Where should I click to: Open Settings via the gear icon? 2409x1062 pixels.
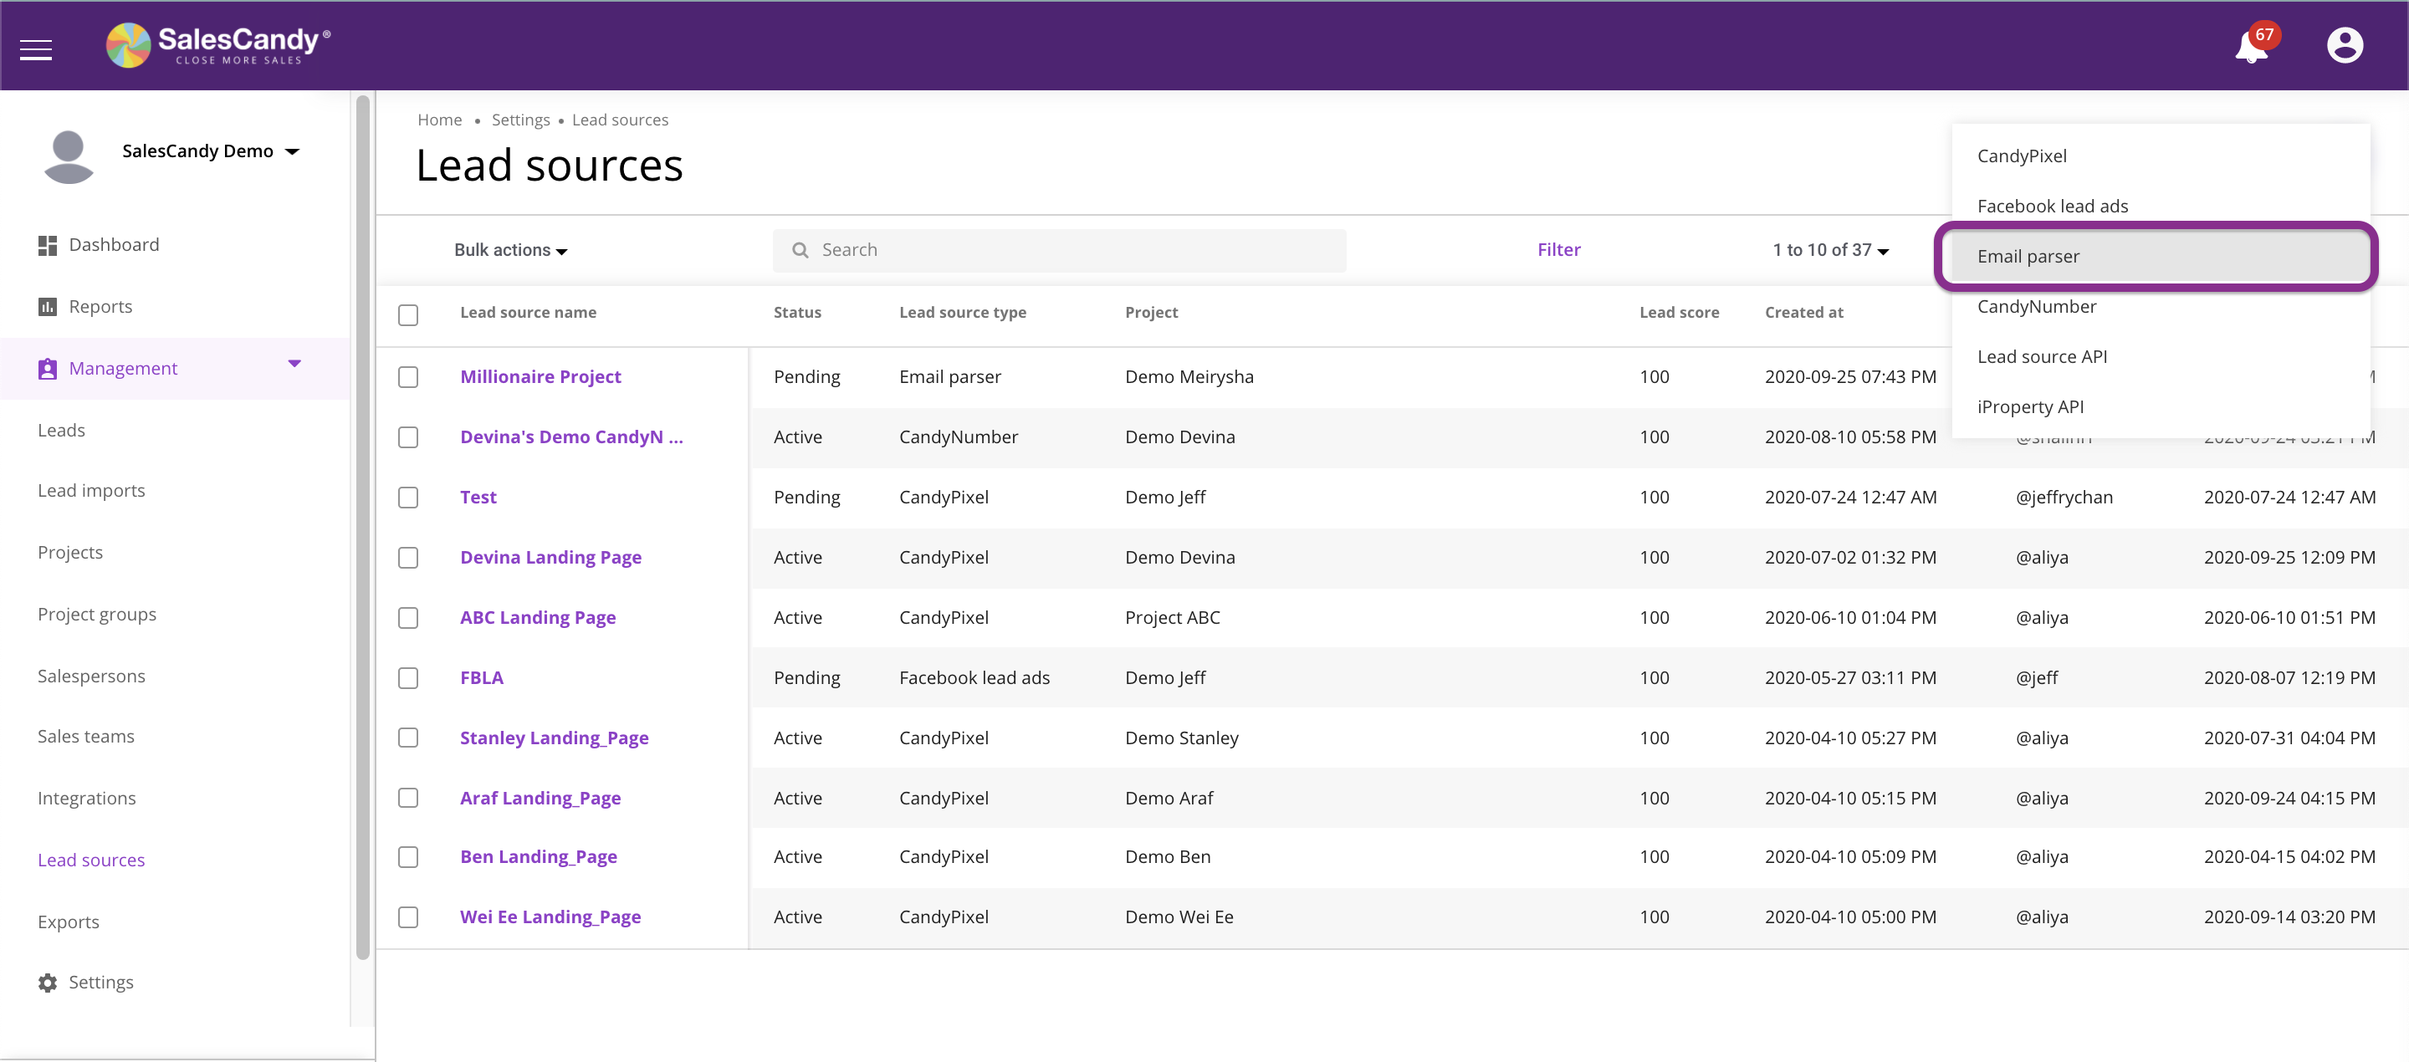tap(46, 982)
